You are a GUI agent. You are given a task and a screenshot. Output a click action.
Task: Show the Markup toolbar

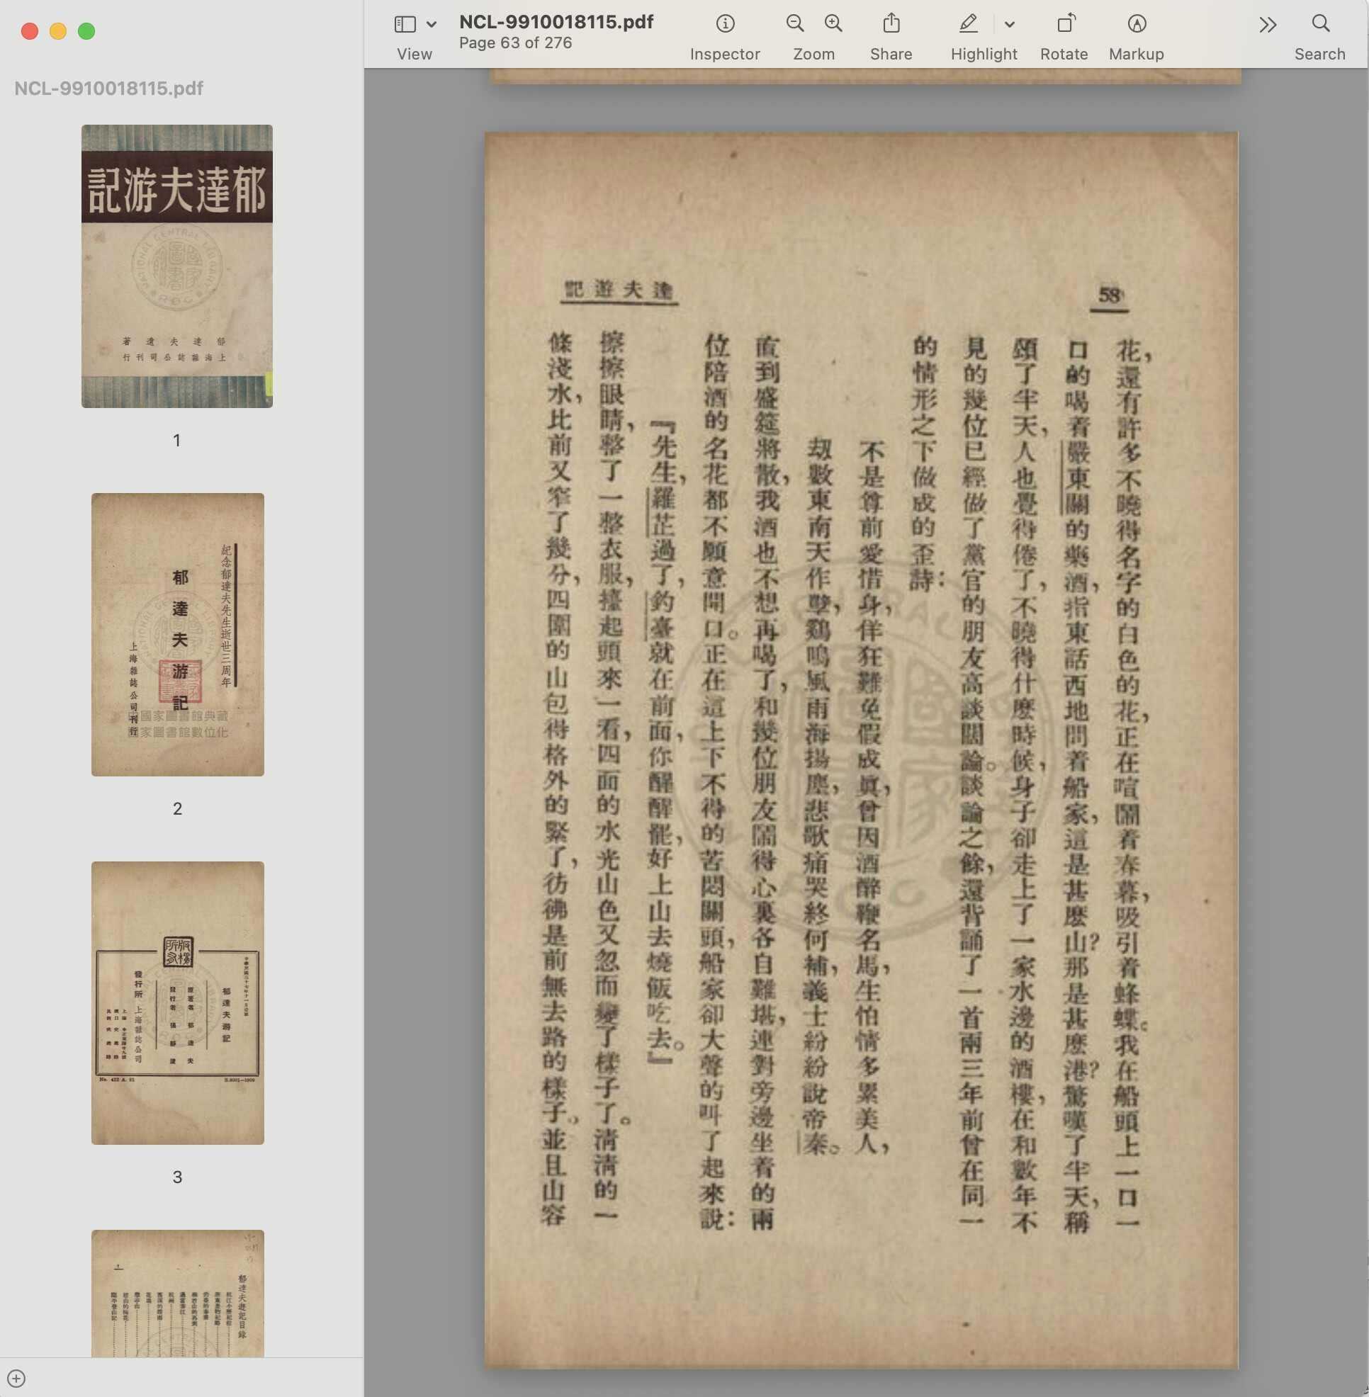coord(1136,25)
